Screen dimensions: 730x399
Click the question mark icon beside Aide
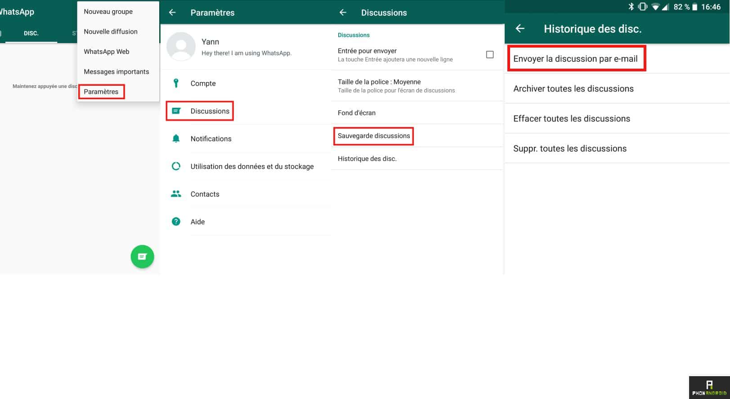pyautogui.click(x=176, y=221)
